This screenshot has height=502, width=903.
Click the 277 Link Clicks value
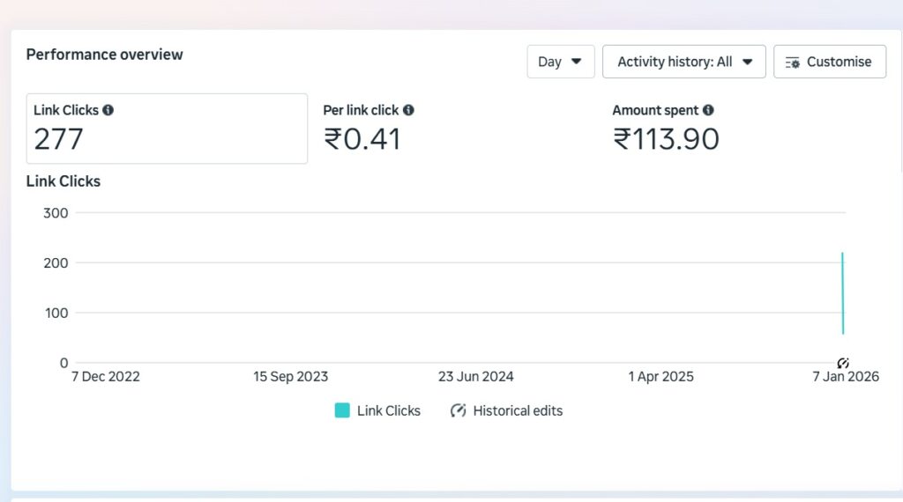[58, 139]
